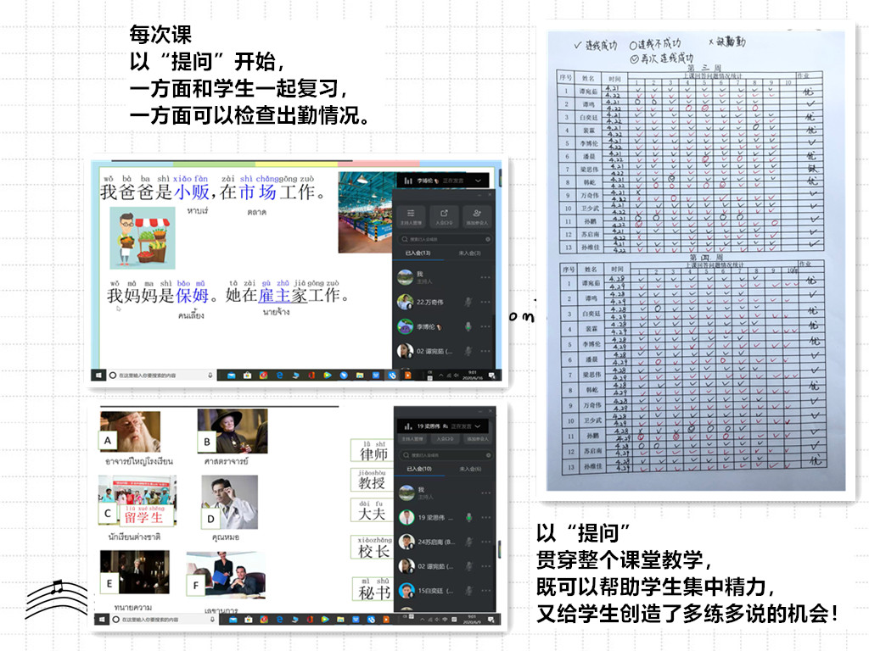Toggle microphone for 22.万奇伟

(x=466, y=302)
